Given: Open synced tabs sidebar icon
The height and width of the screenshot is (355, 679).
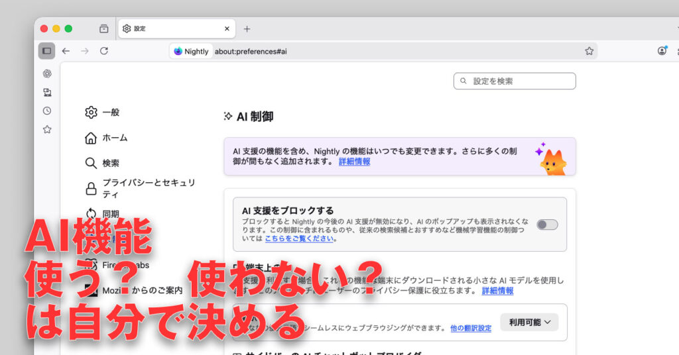Looking at the screenshot, I should (47, 92).
